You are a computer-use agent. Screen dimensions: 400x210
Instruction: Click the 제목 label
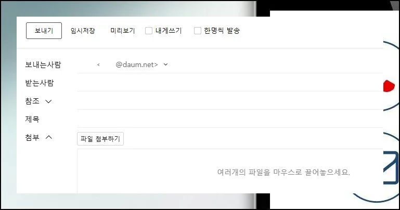coord(32,119)
